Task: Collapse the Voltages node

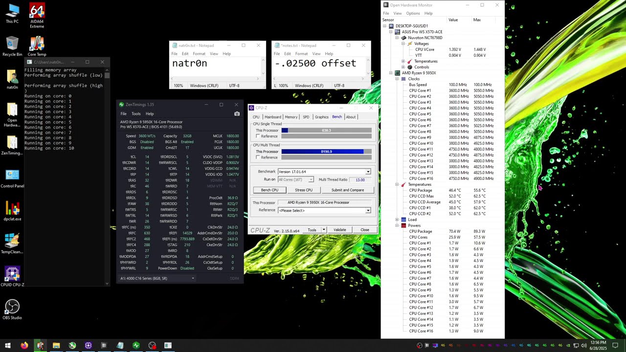Action: tap(403, 44)
